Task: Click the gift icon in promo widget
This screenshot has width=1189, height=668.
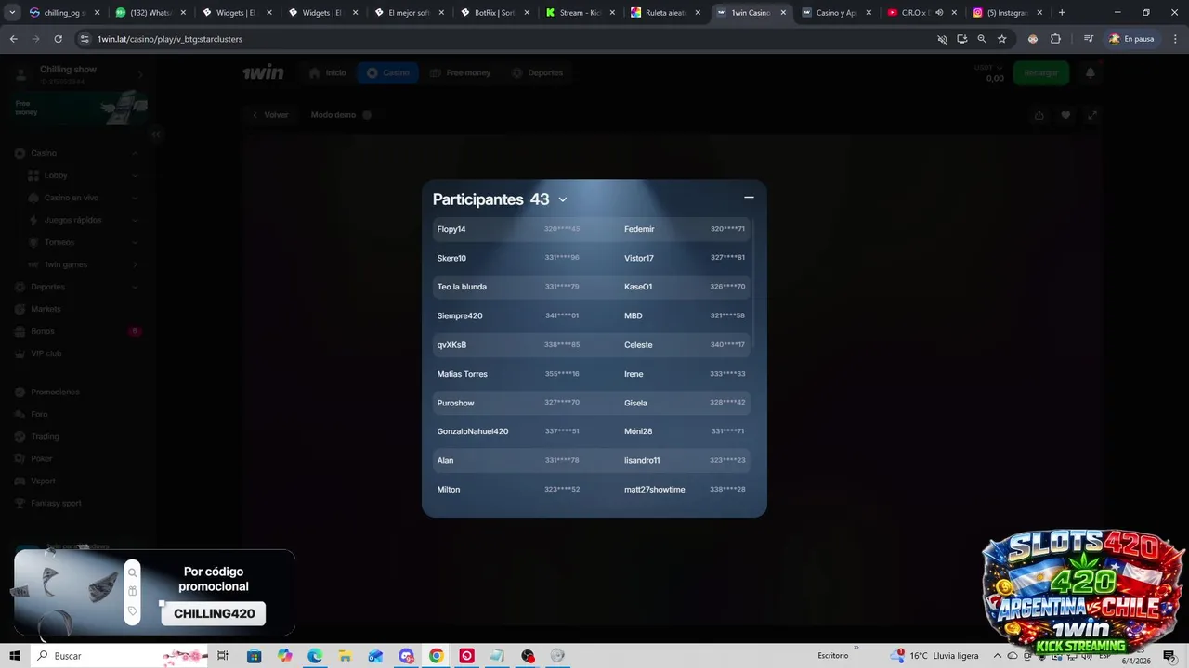Action: coord(133,591)
